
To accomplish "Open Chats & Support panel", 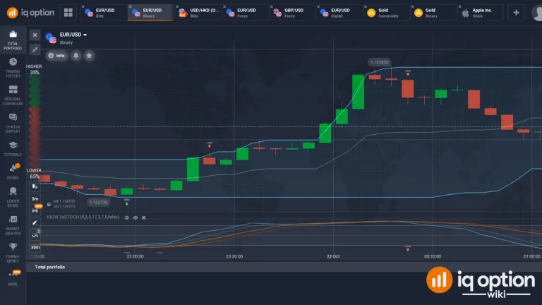I will [x=13, y=123].
